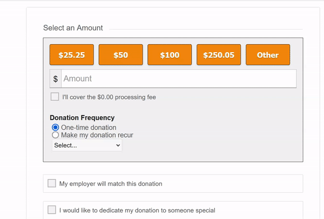The image size is (324, 219).
Task: Click the dollar sign prefix of the Amount field
Action: (56, 79)
